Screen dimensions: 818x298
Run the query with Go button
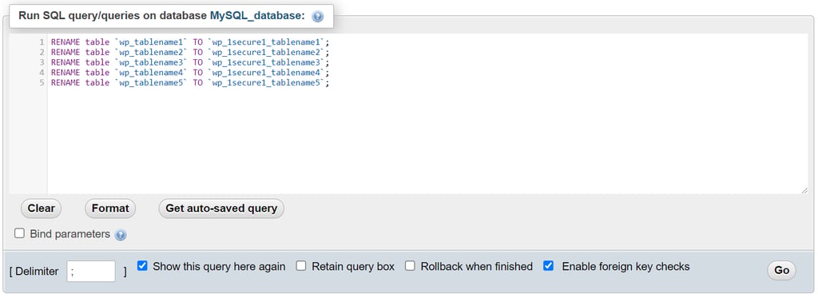coord(781,270)
